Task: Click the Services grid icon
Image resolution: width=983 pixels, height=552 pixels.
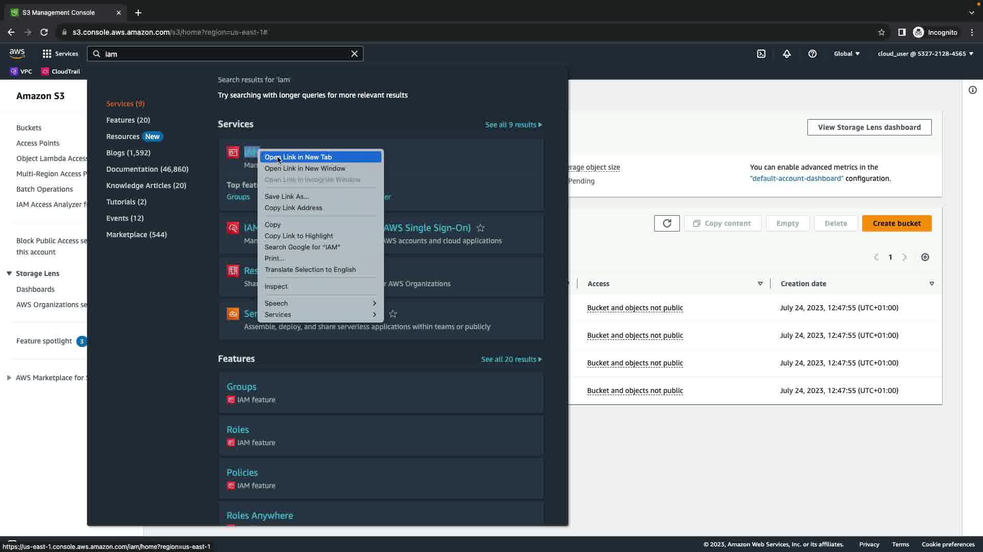Action: pos(47,54)
